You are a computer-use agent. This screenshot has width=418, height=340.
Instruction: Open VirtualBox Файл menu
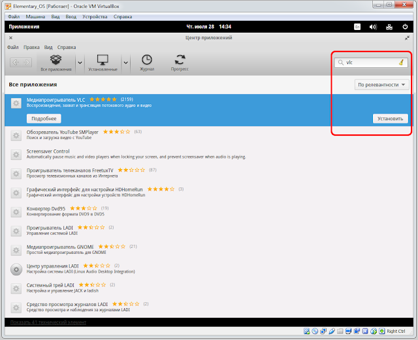pos(14,16)
